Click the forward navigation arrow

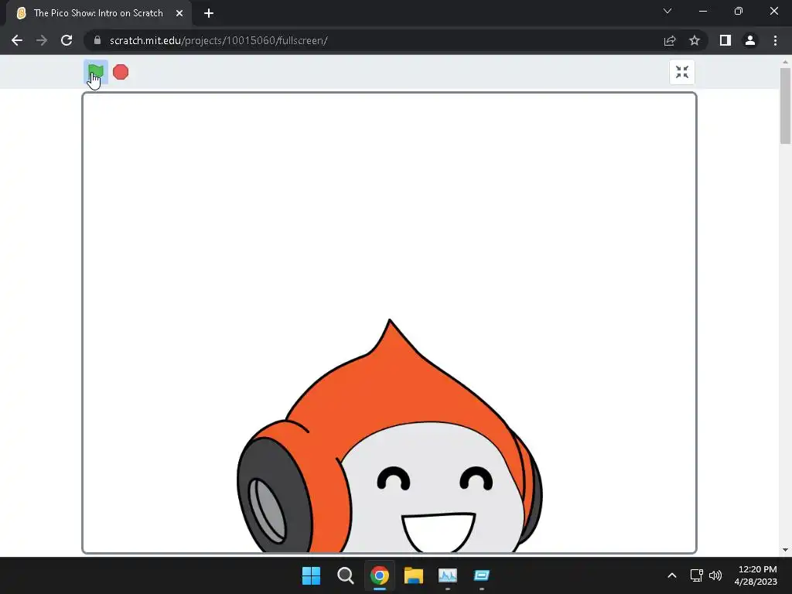[x=42, y=40]
